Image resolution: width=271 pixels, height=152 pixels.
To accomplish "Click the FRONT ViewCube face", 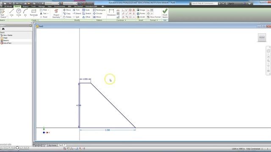I will click(x=262, y=38).
